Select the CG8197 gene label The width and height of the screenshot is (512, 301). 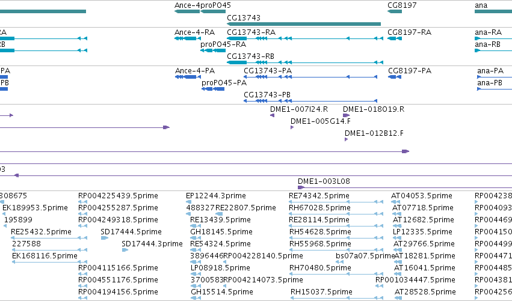[402, 5]
